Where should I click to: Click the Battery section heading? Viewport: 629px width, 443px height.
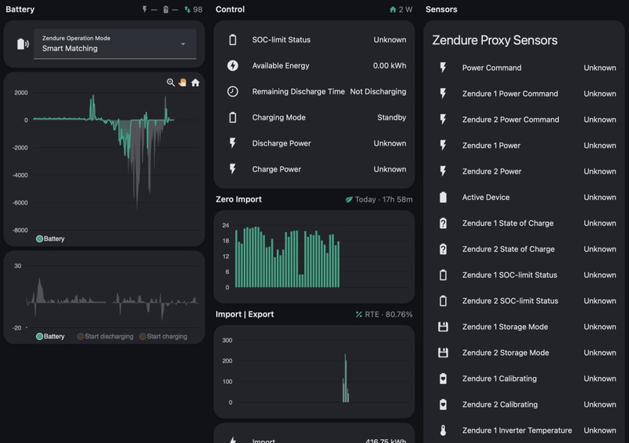tap(20, 9)
